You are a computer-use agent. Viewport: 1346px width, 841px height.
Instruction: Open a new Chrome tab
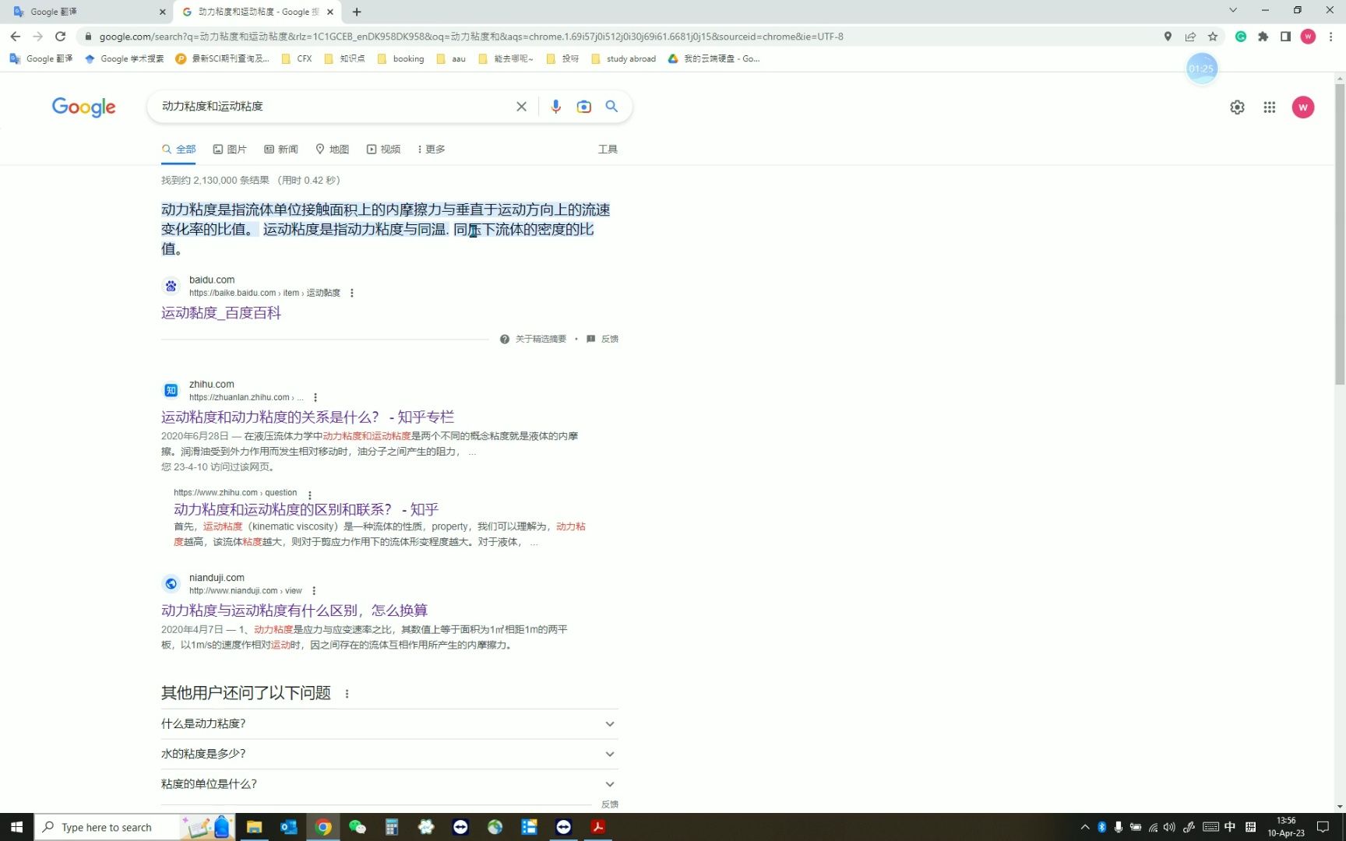click(357, 12)
